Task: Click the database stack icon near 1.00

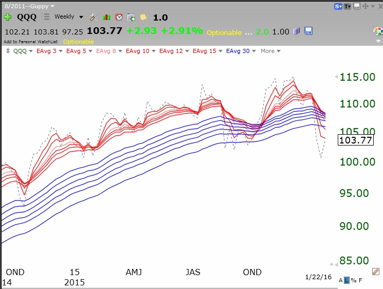Action: 296,31
